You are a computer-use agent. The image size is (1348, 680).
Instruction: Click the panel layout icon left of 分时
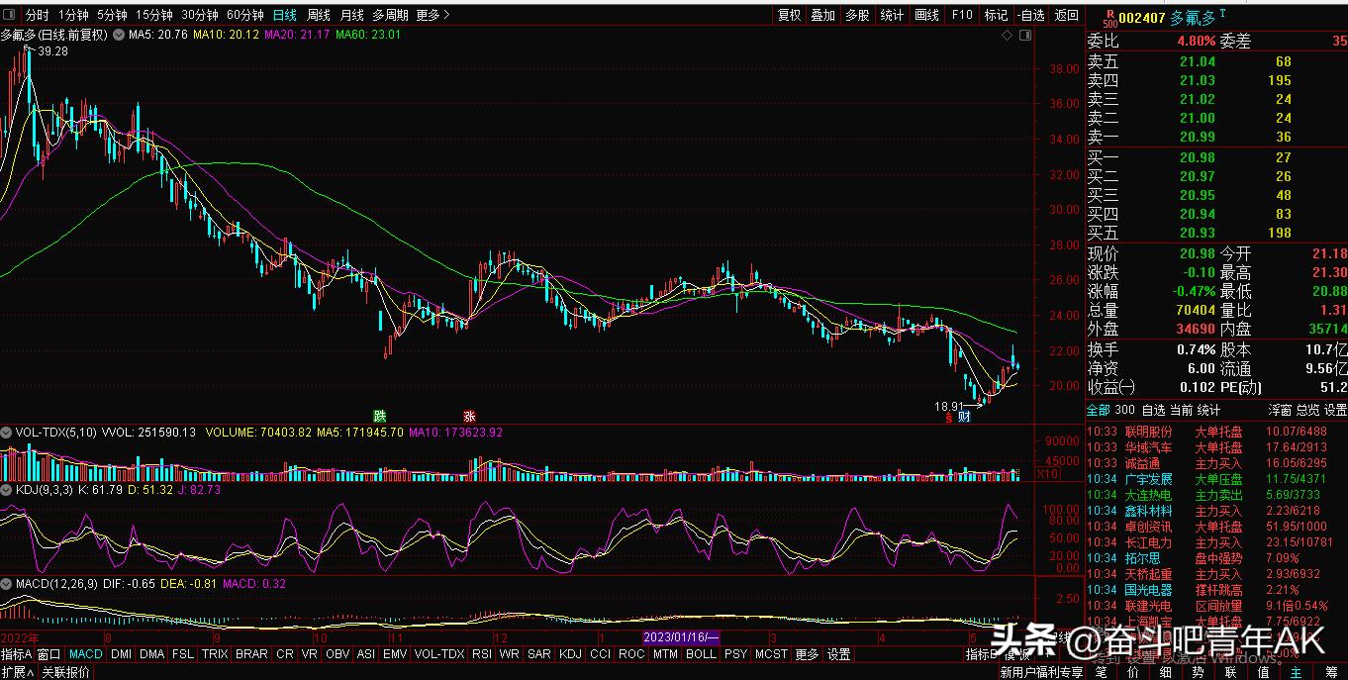pyautogui.click(x=11, y=15)
